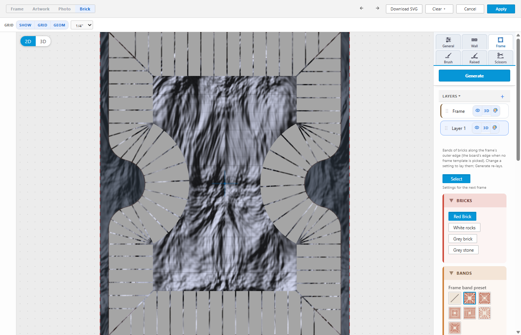Select the Brick tab

(85, 9)
